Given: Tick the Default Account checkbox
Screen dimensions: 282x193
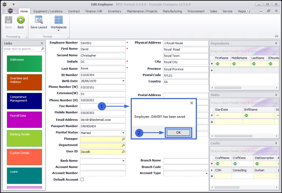Looking at the screenshot, I should tap(82, 180).
